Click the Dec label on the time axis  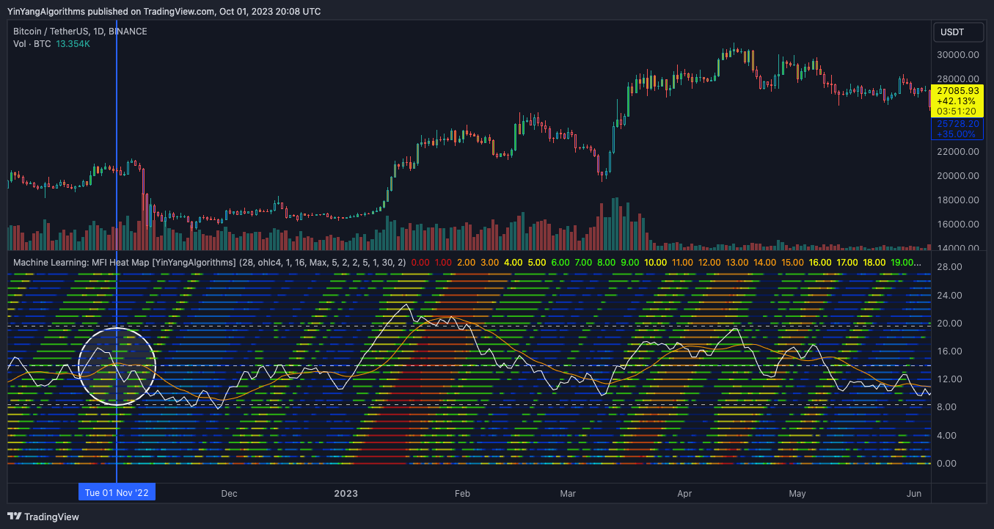click(229, 493)
